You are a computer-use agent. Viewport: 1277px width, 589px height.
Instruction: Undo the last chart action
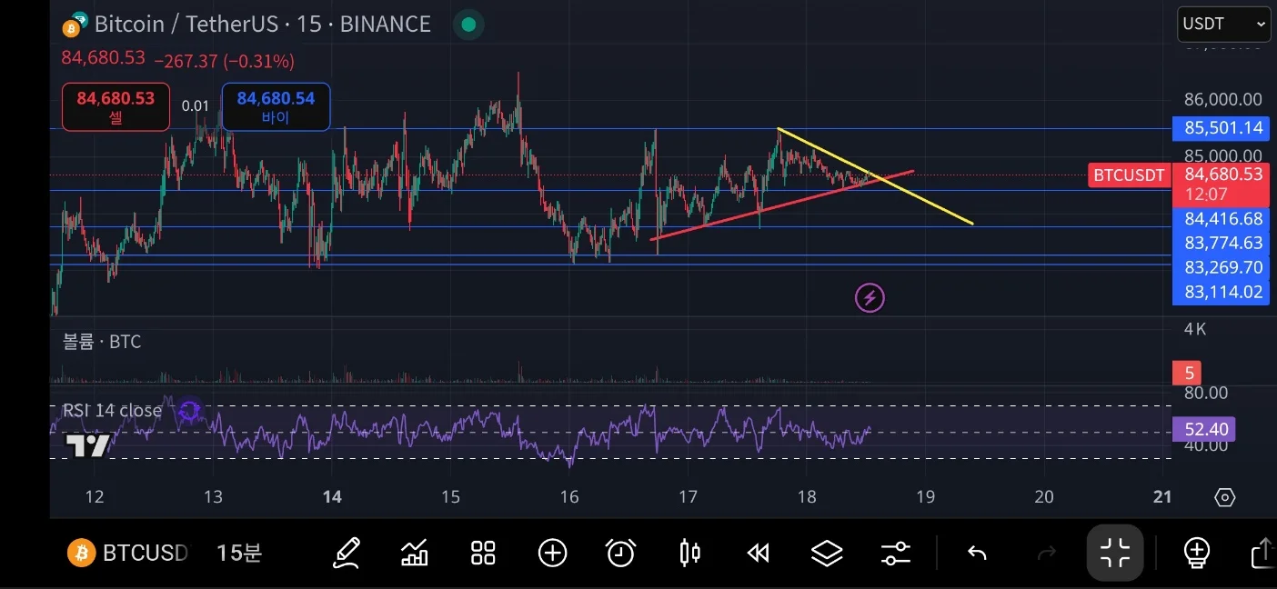(x=977, y=553)
